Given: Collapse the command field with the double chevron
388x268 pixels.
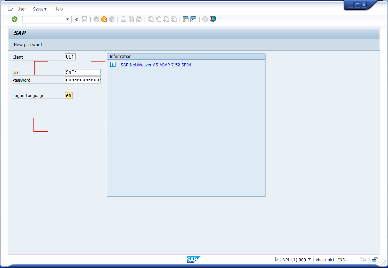Looking at the screenshot, I should pos(77,19).
